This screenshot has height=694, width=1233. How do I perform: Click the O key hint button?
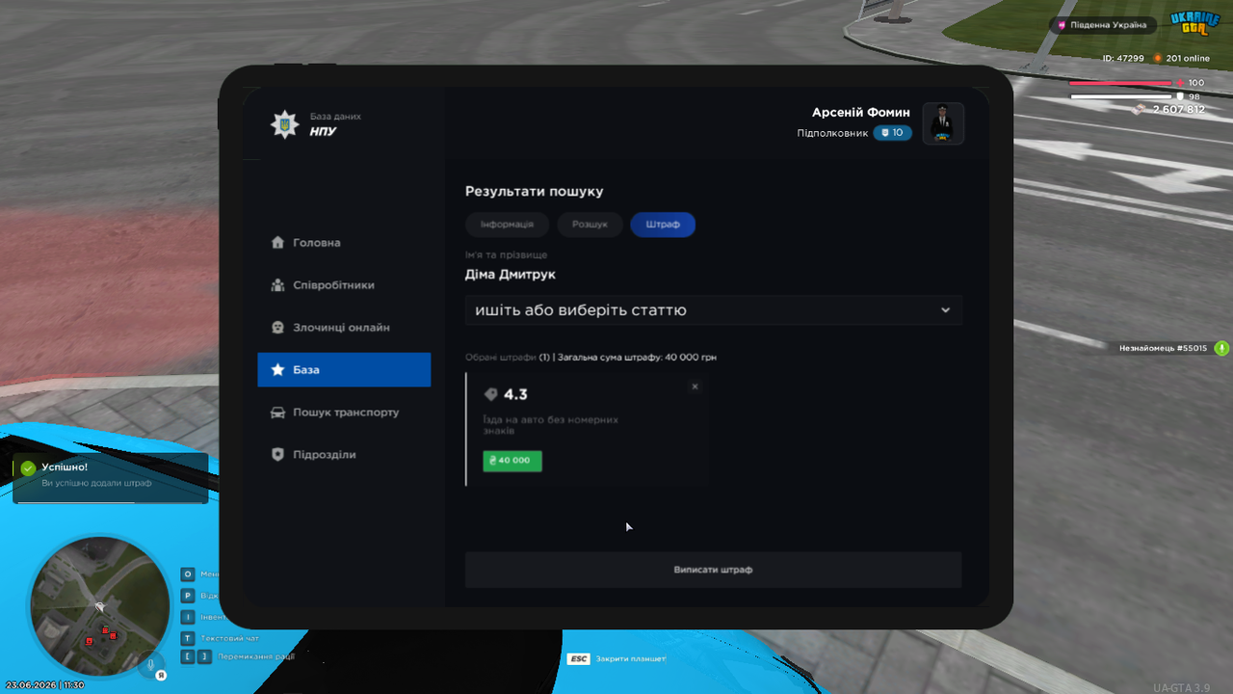point(188,574)
